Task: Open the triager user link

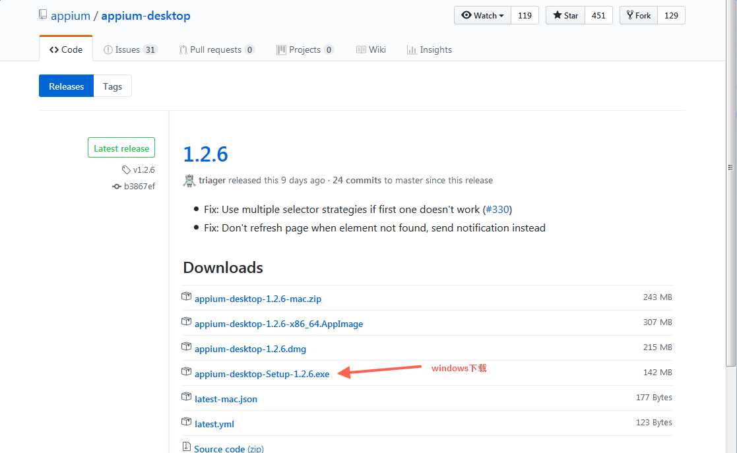Action: click(x=212, y=181)
